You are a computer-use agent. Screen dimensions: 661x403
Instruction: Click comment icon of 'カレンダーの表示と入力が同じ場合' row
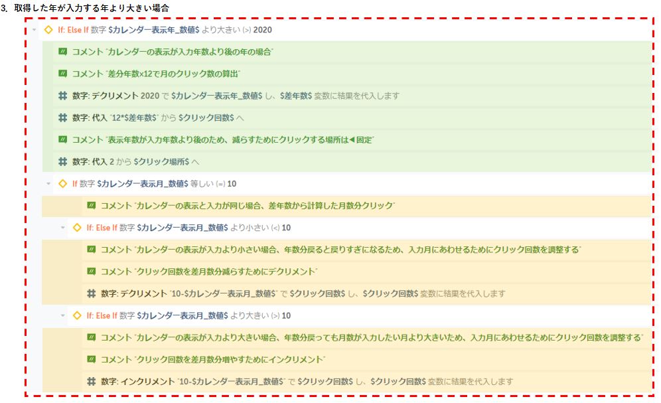(x=91, y=205)
